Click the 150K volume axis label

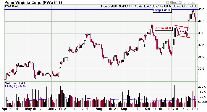coord(202,92)
